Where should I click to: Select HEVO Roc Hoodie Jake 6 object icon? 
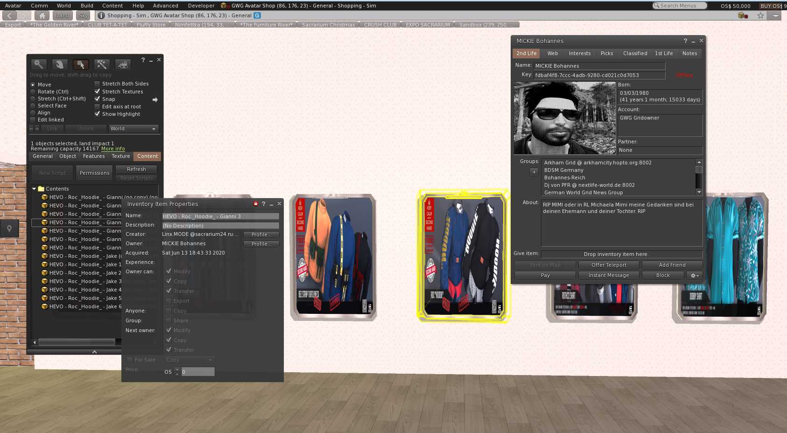pos(45,306)
